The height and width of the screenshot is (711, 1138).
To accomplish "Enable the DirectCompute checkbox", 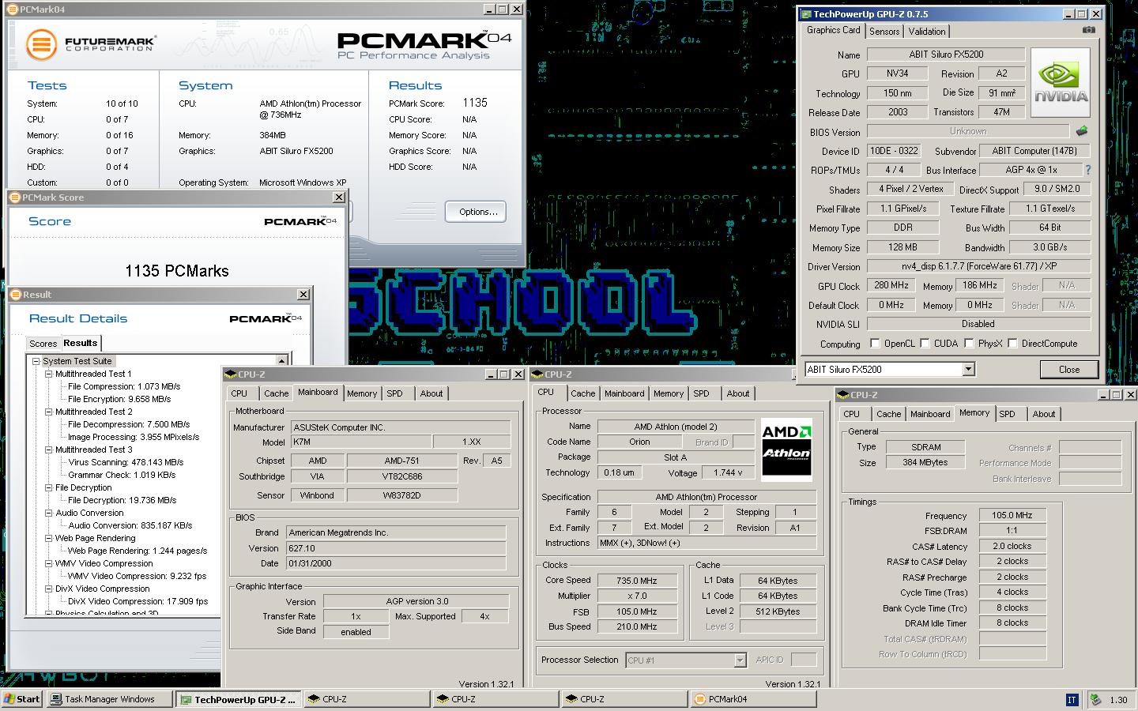I will pos(1012,344).
